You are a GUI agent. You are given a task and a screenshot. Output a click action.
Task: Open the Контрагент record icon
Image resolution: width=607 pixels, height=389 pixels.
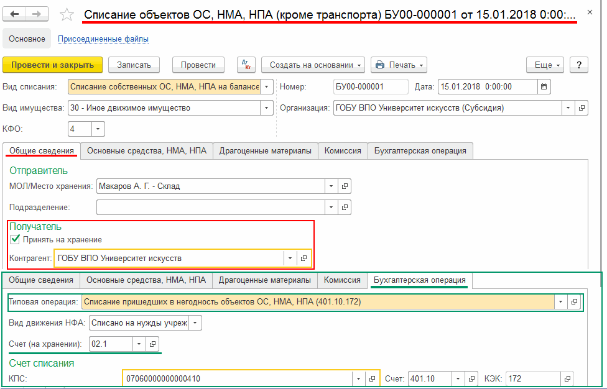click(x=303, y=258)
